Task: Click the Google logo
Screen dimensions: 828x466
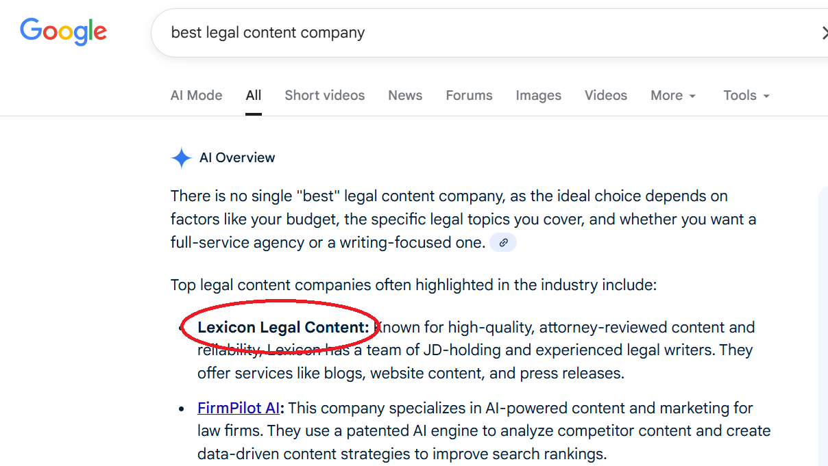Action: click(x=63, y=32)
